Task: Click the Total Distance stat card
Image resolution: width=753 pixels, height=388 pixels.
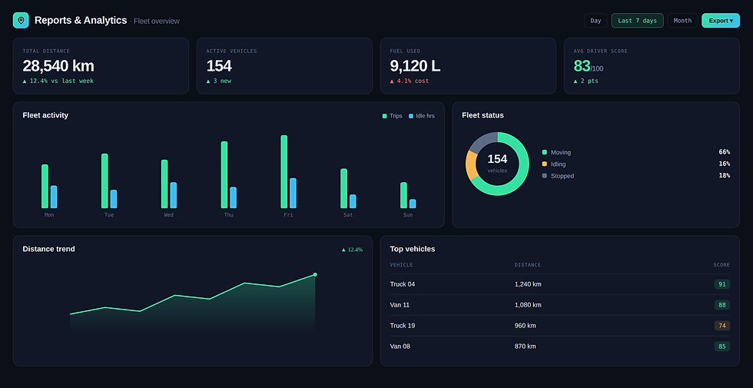Action: [101, 66]
